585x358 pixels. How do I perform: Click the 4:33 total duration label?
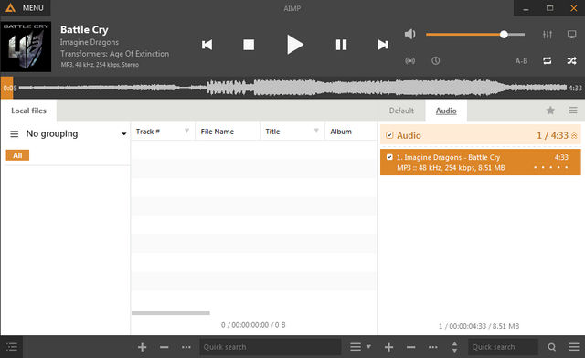tap(575, 88)
